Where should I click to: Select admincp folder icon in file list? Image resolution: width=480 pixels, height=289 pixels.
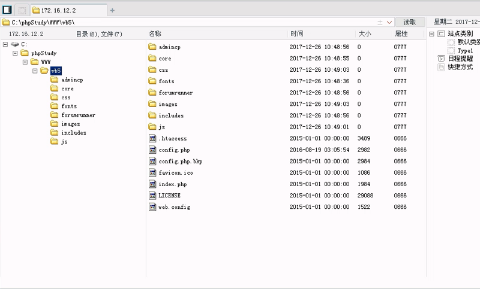[152, 47]
